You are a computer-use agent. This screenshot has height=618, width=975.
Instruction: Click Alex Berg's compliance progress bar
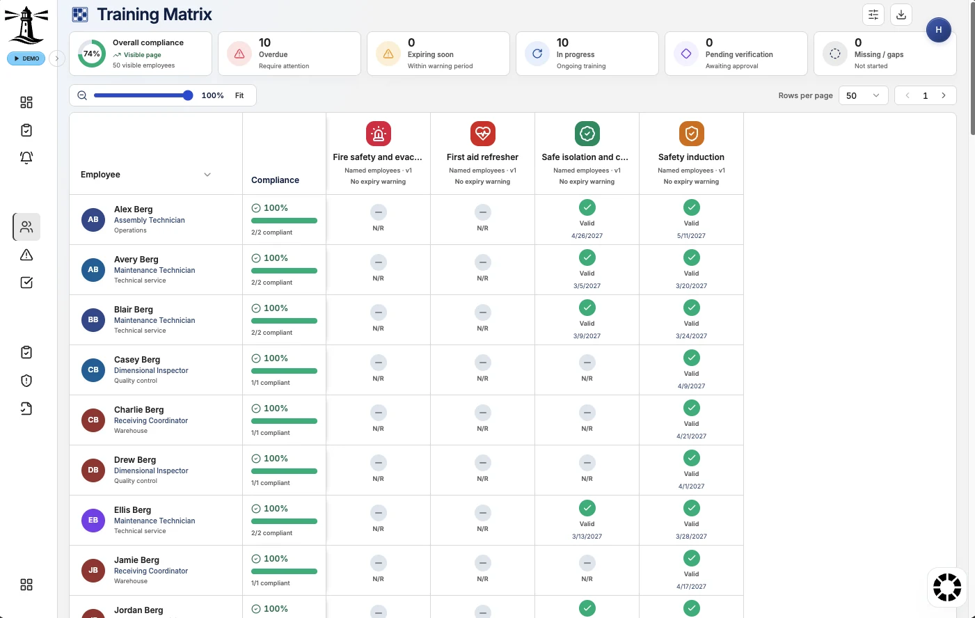(x=284, y=221)
